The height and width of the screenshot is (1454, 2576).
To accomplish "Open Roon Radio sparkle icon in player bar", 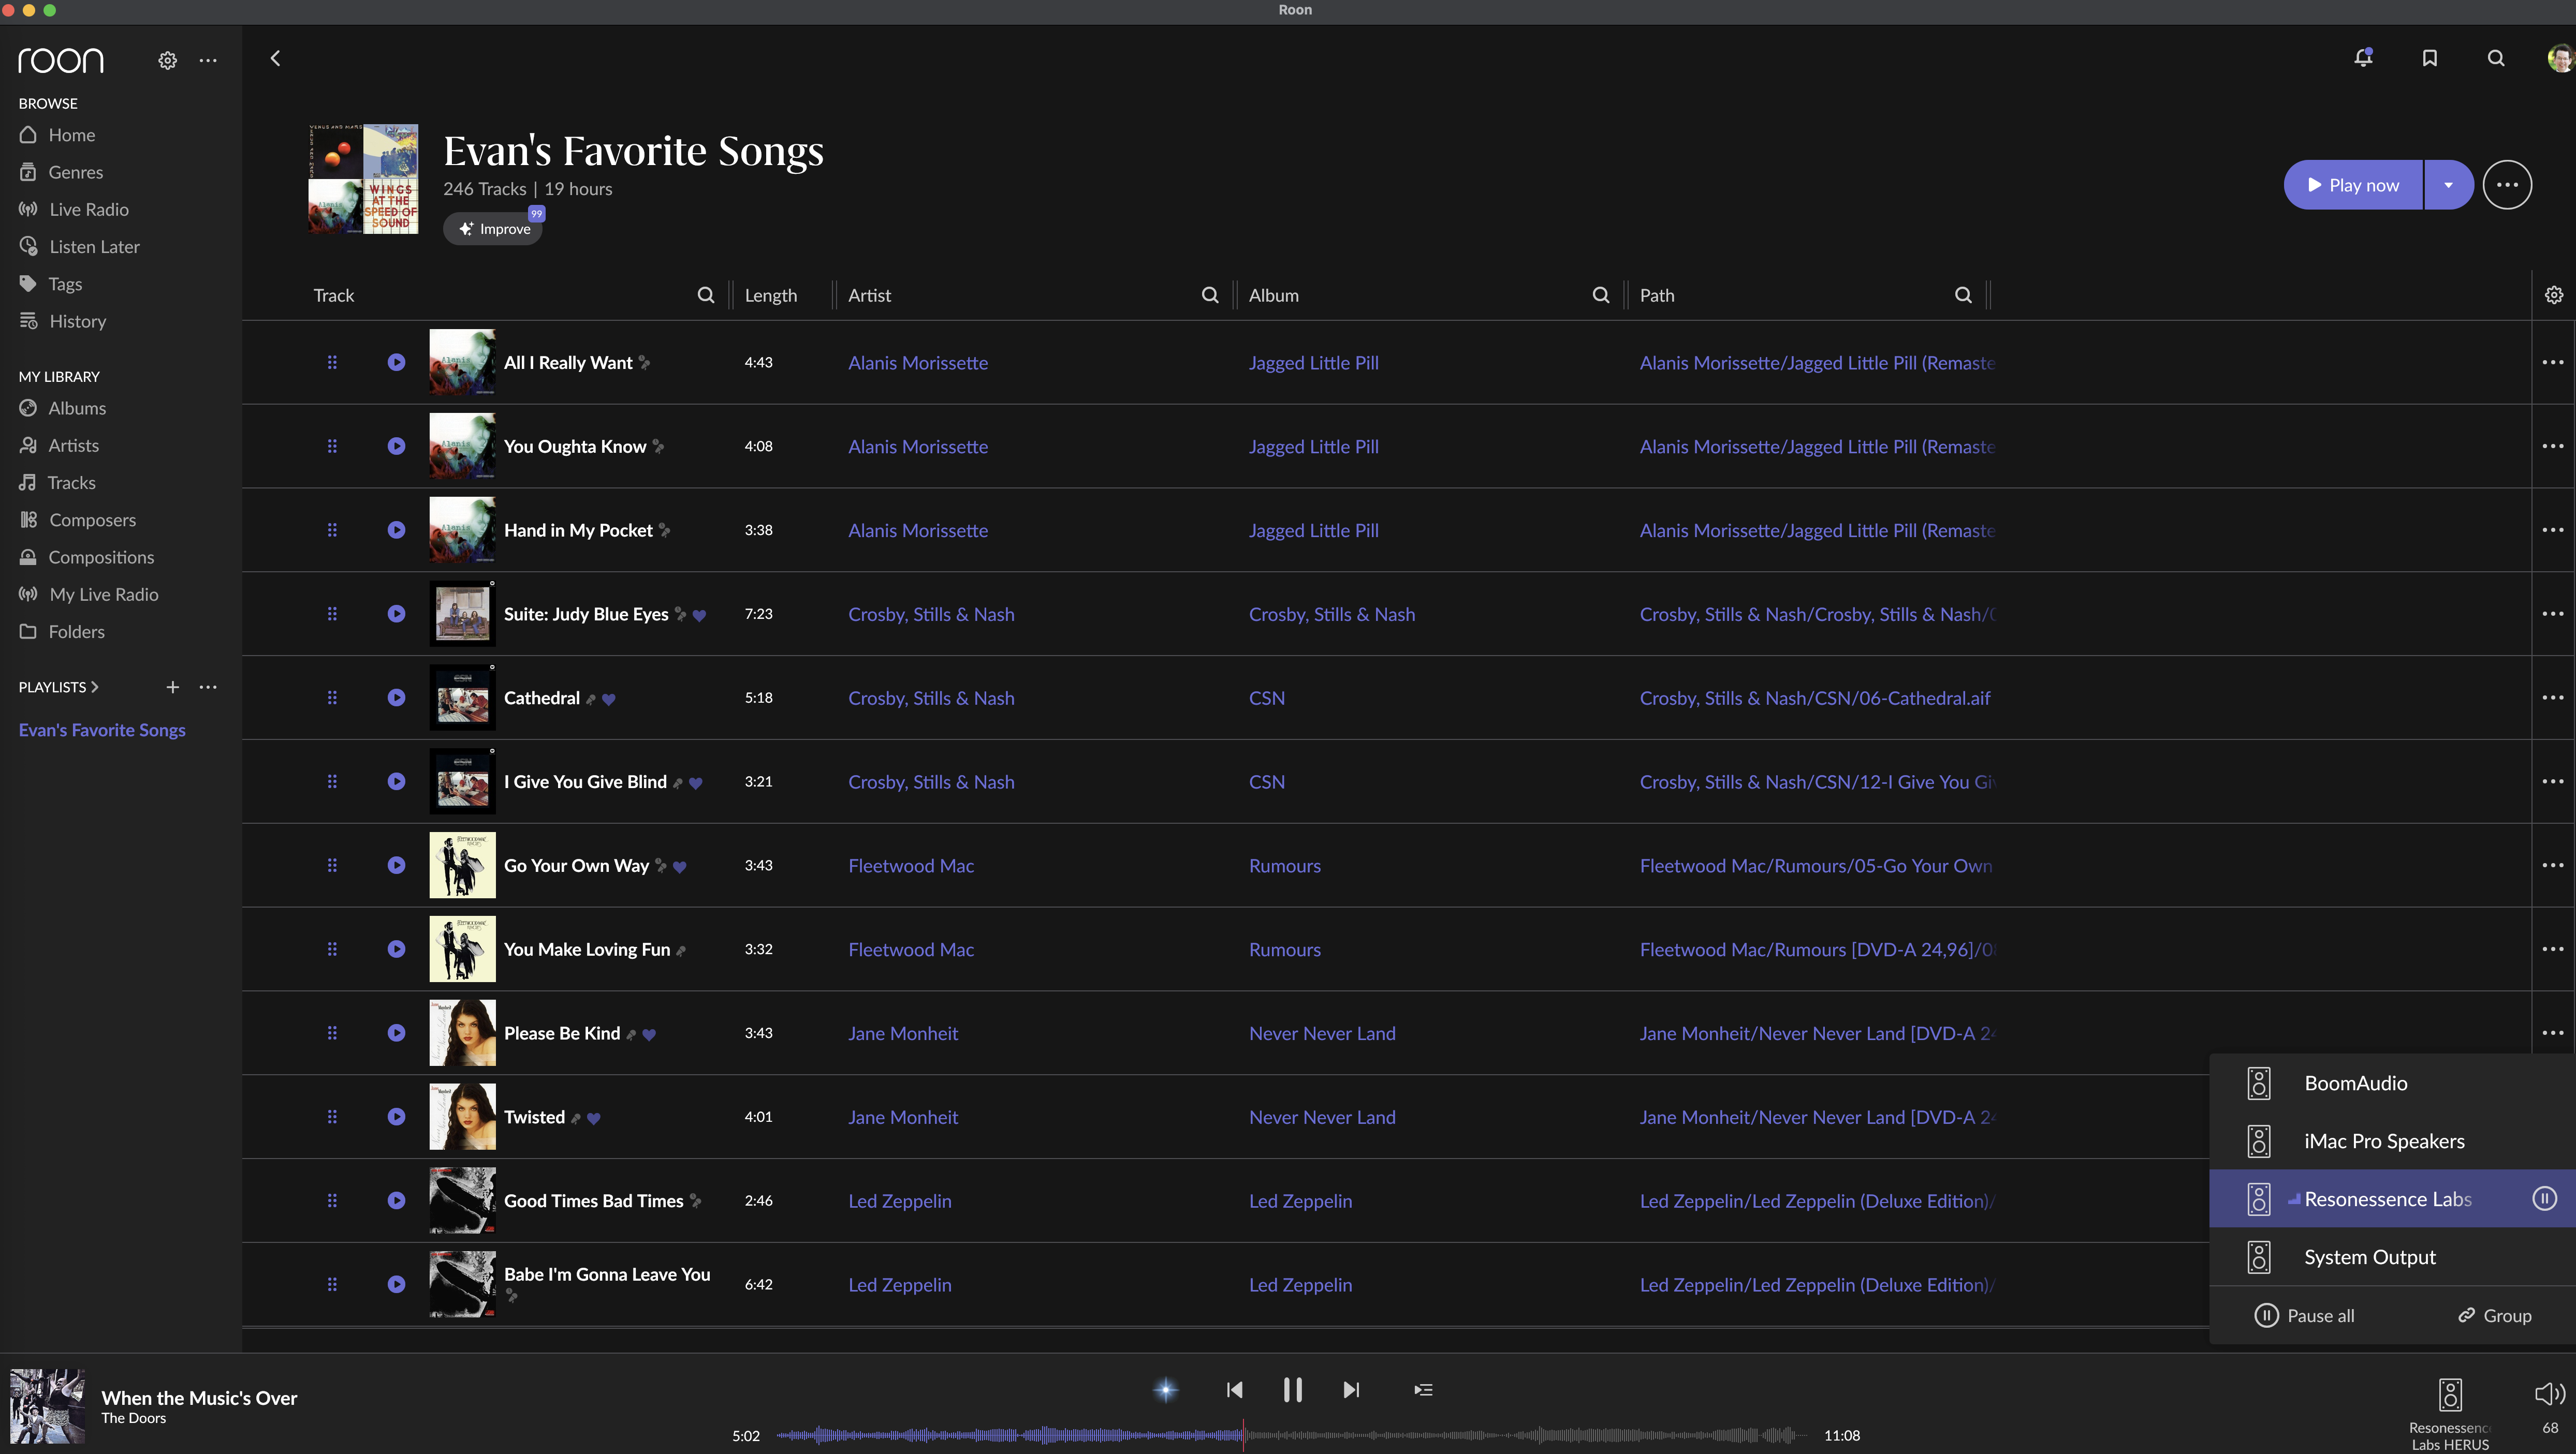I will 1166,1390.
